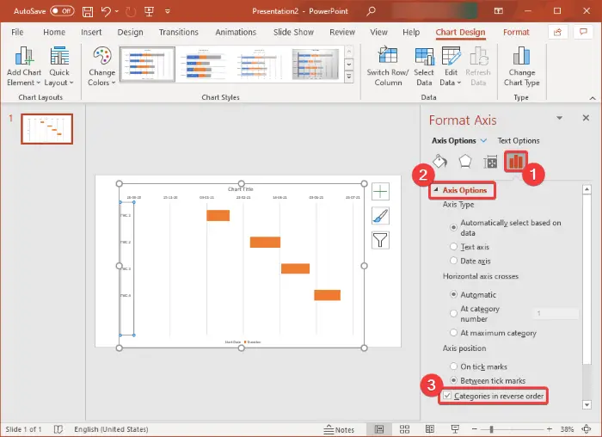Open the Animations tab

(x=236, y=32)
